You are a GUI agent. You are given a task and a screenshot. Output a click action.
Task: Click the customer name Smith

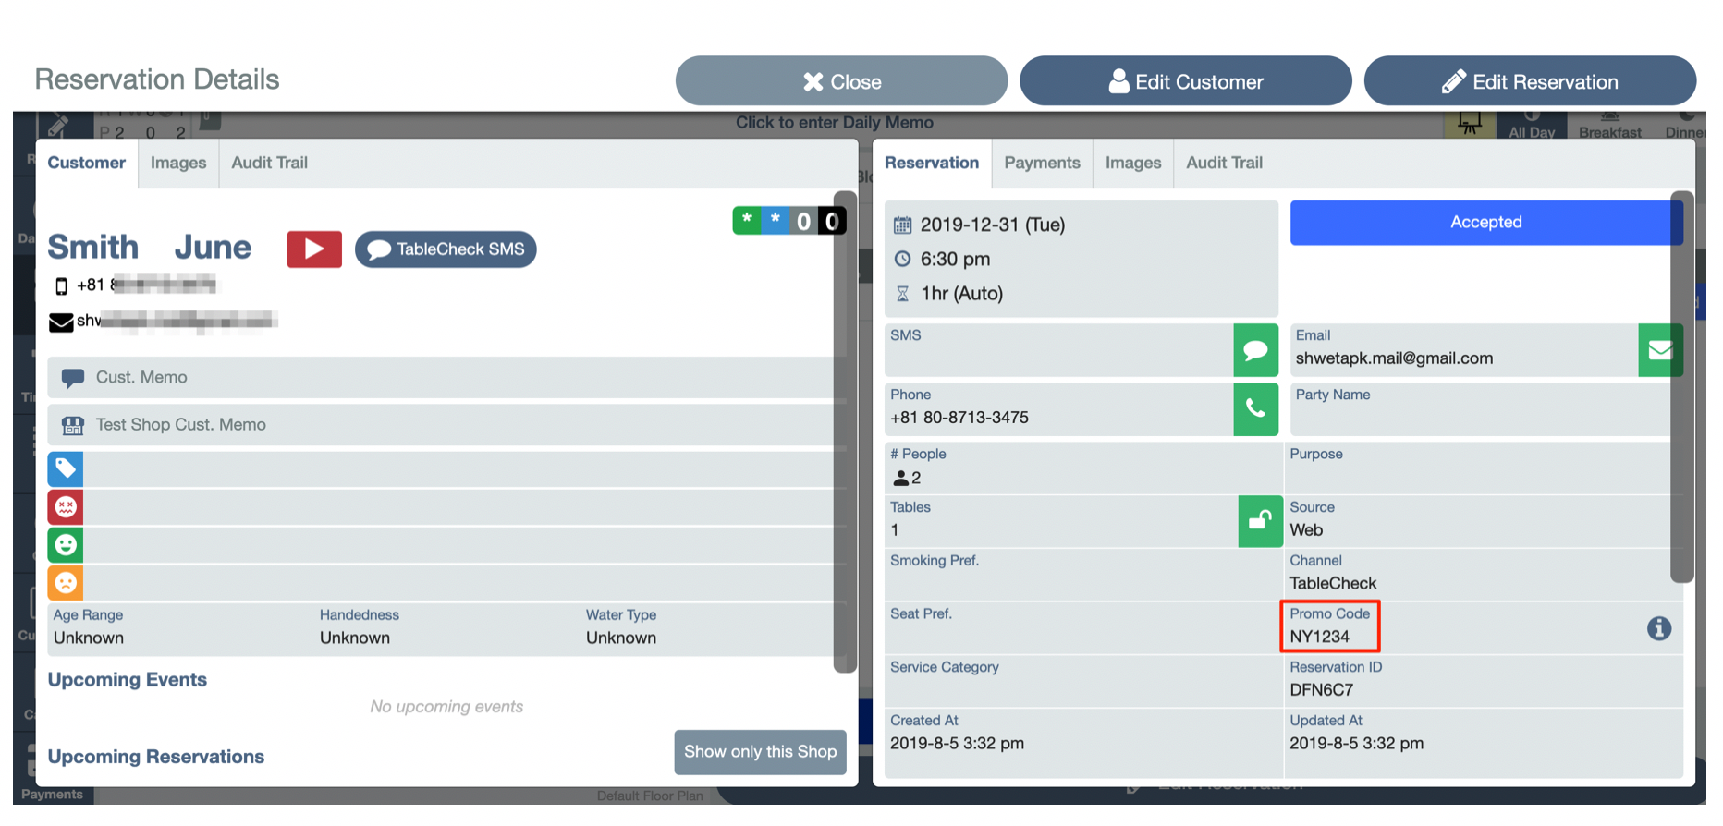(x=93, y=248)
